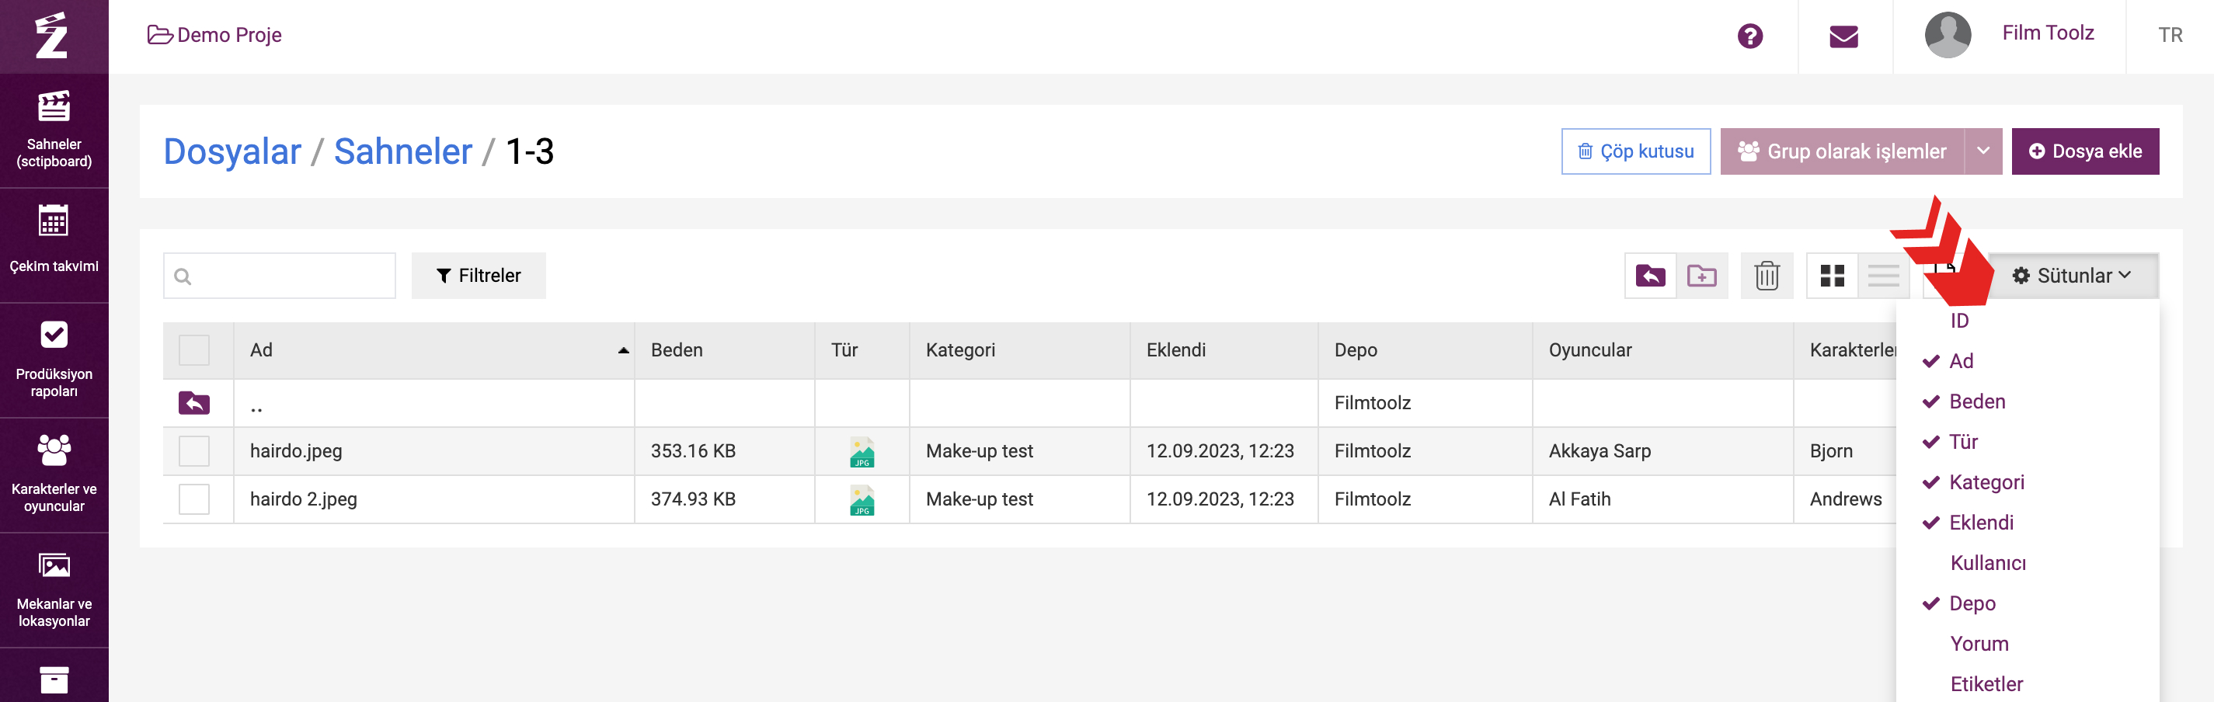Sort by the Ad column header
The width and height of the screenshot is (2214, 702).
434,350
